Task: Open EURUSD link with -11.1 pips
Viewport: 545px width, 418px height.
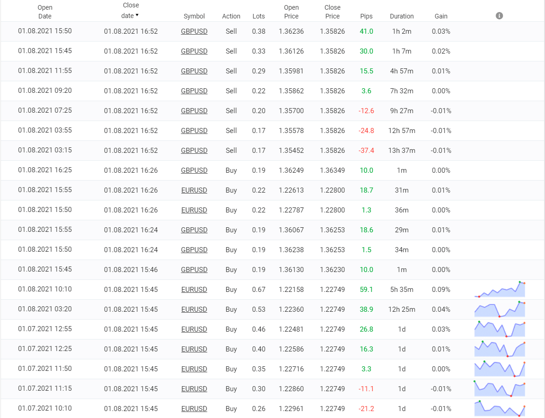Action: [x=194, y=389]
